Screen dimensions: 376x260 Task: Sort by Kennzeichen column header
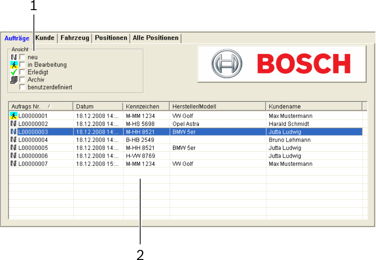[x=146, y=106]
